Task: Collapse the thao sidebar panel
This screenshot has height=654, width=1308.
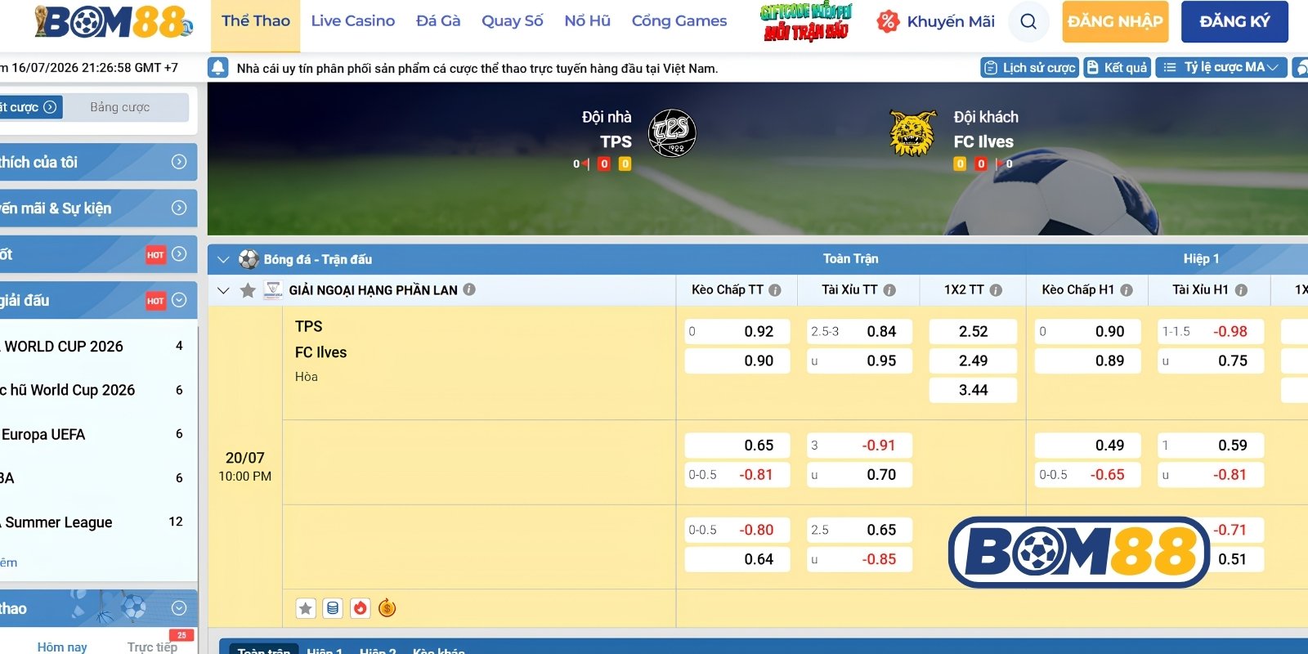Action: coord(179,608)
